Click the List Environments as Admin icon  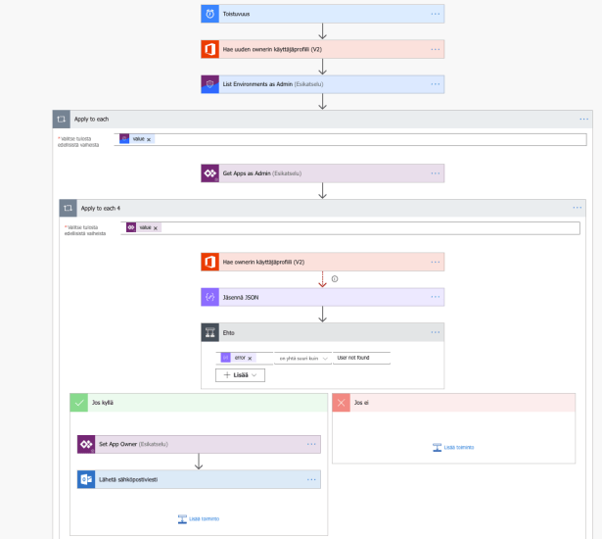(x=210, y=84)
